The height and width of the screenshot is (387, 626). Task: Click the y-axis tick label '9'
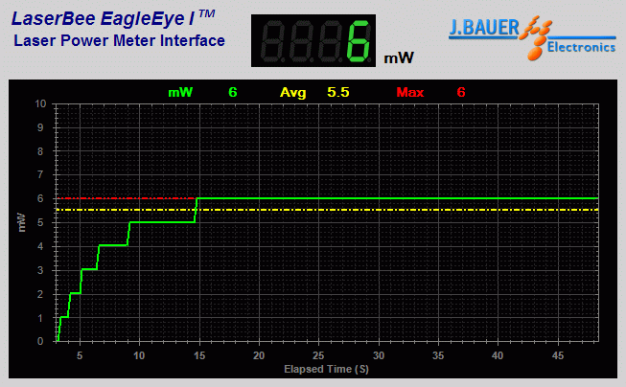(x=40, y=127)
